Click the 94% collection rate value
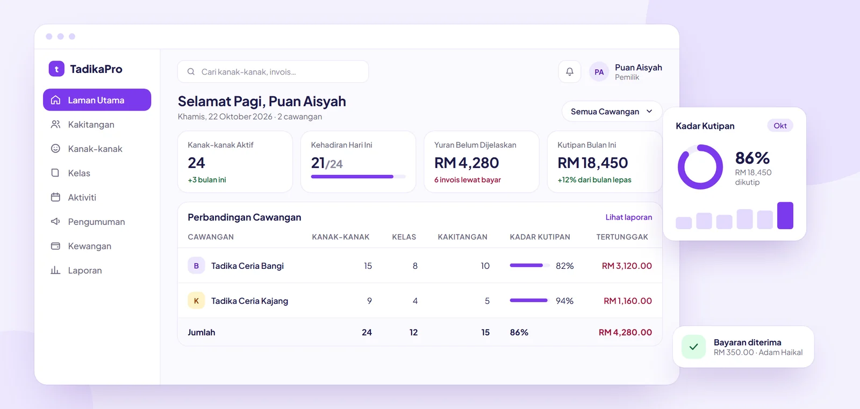Screen dimensions: 860x409 click(x=564, y=301)
